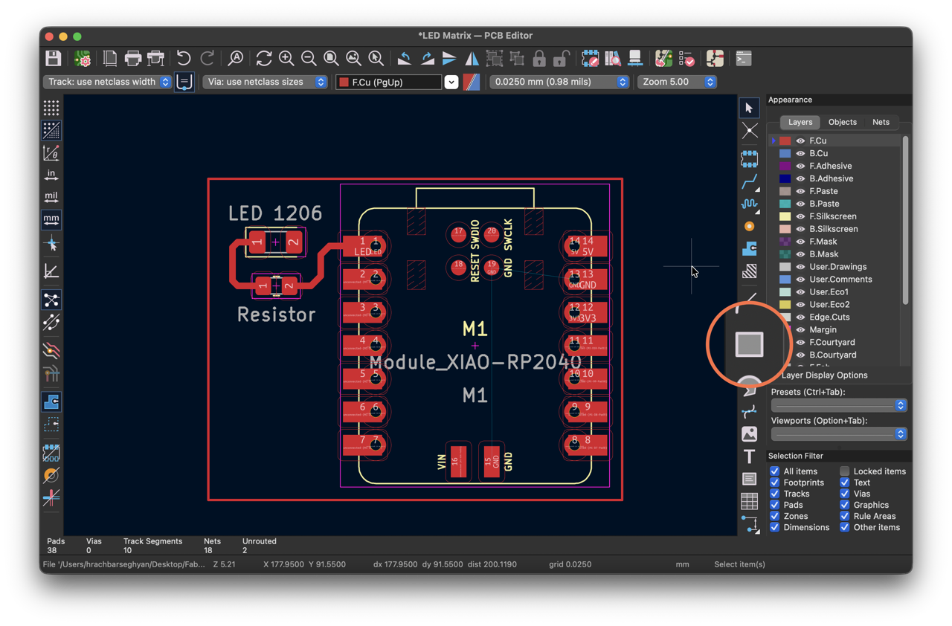The height and width of the screenshot is (626, 952).
Task: Open the Presets dropdown
Action: click(839, 405)
